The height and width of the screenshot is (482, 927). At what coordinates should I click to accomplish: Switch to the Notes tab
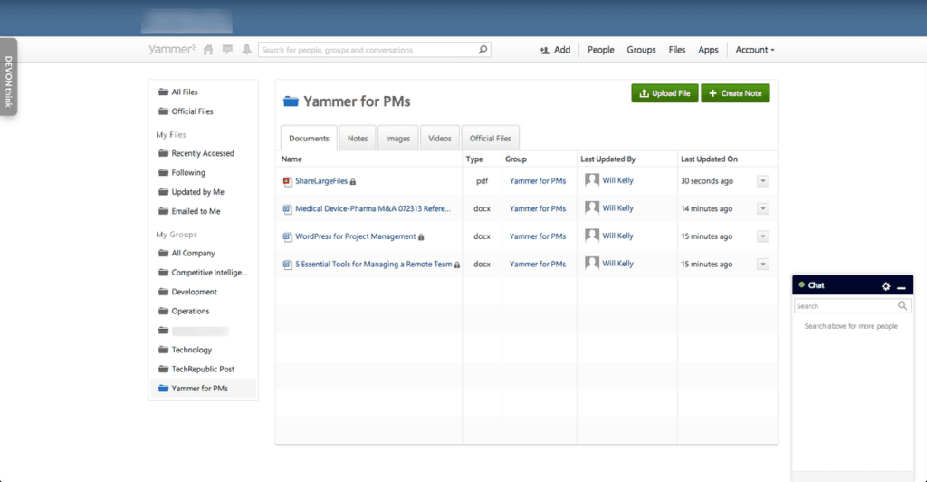tap(357, 138)
